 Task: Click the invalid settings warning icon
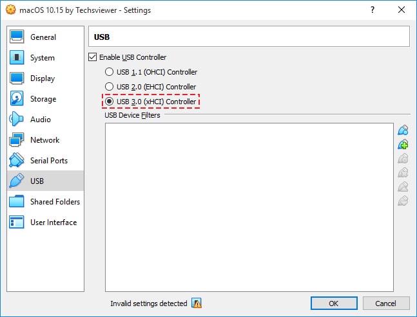pyautogui.click(x=197, y=303)
